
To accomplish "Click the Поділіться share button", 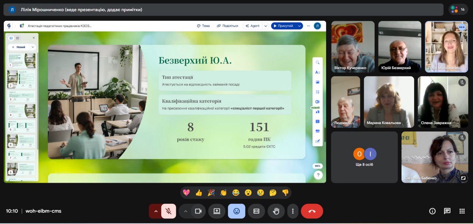I will click(x=227, y=26).
